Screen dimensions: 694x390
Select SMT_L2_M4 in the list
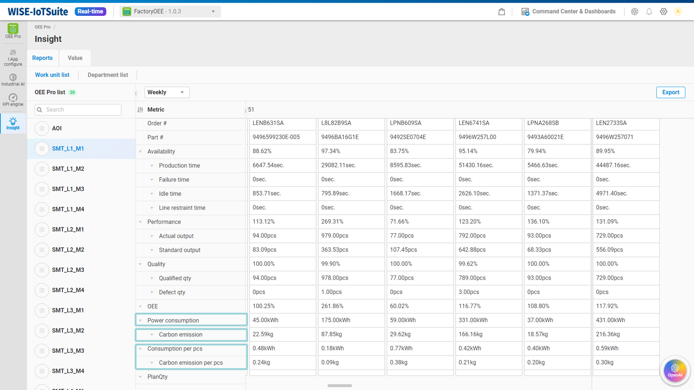(68, 290)
